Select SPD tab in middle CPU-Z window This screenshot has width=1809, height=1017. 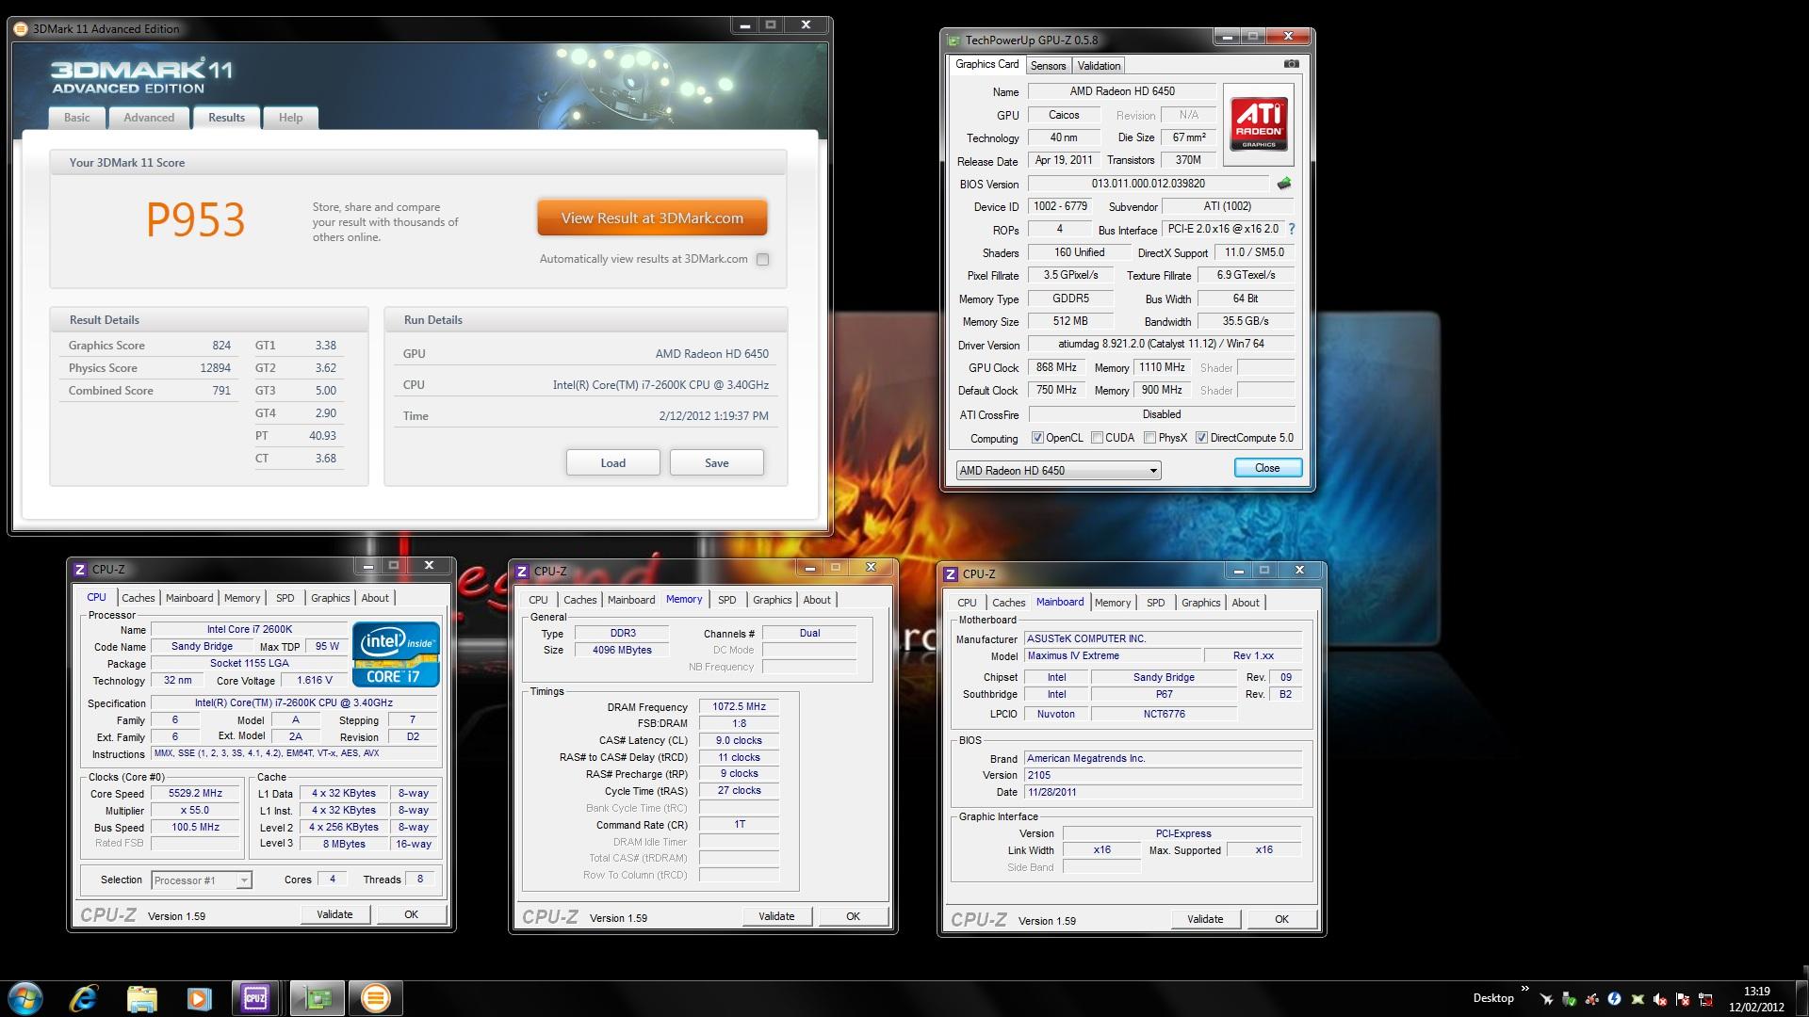coord(726,600)
